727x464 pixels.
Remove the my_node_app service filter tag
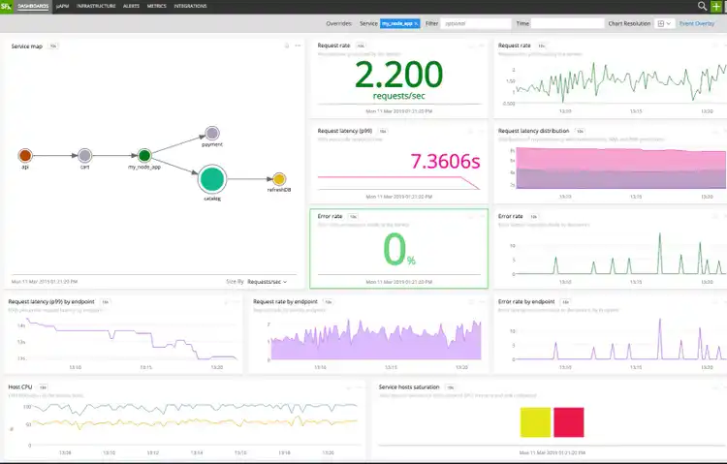(x=416, y=22)
